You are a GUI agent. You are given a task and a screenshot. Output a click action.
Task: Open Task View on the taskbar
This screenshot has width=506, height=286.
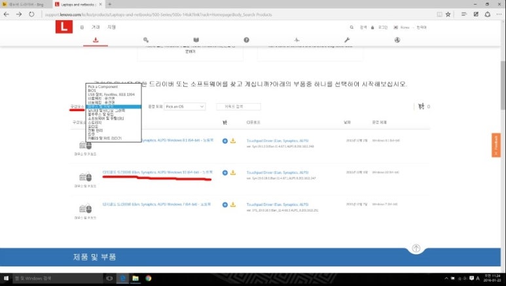(x=109, y=278)
